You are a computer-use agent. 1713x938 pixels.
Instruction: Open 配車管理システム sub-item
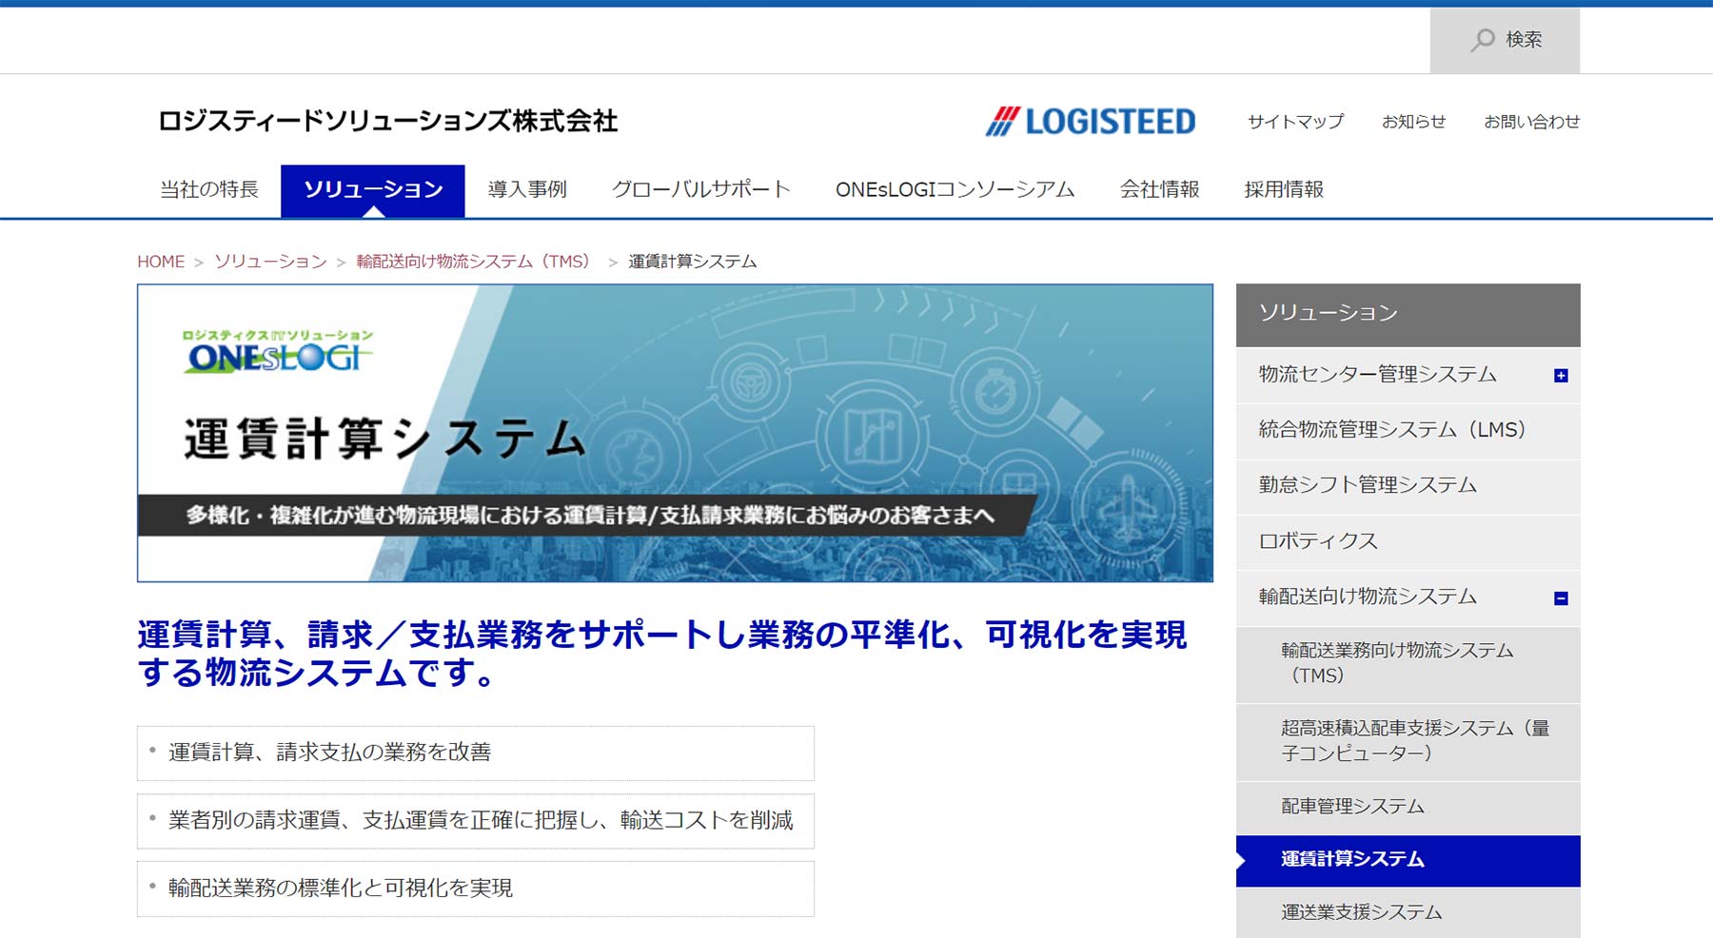(1408, 808)
